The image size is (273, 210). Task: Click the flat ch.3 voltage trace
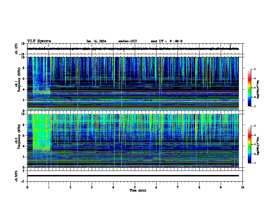pyautogui.click(x=133, y=176)
